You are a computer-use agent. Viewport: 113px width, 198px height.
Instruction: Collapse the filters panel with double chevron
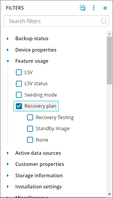[105, 8]
